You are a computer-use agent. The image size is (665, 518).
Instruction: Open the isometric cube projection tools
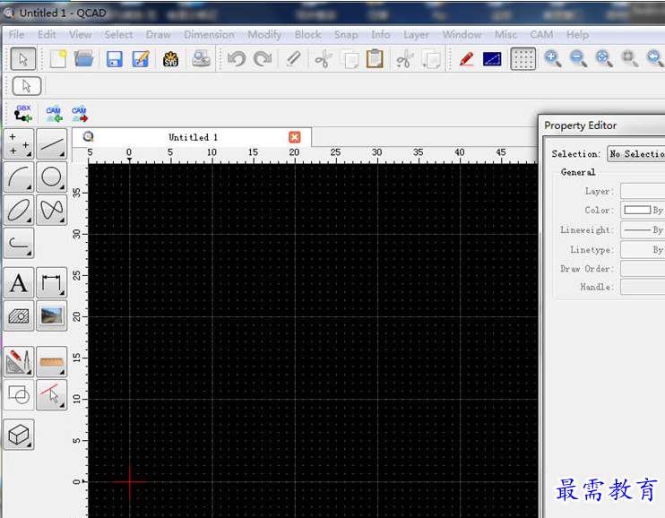(x=19, y=435)
